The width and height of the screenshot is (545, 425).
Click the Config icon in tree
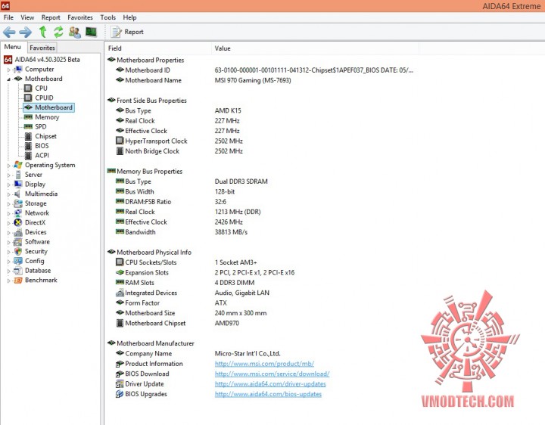[18, 261]
